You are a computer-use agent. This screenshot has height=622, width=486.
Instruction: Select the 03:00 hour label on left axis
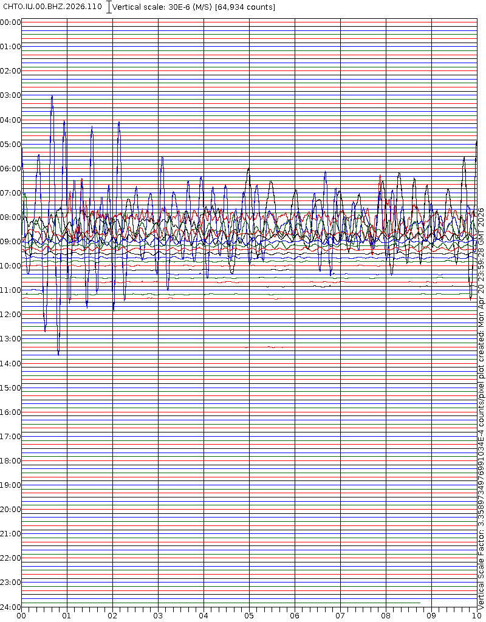point(10,95)
